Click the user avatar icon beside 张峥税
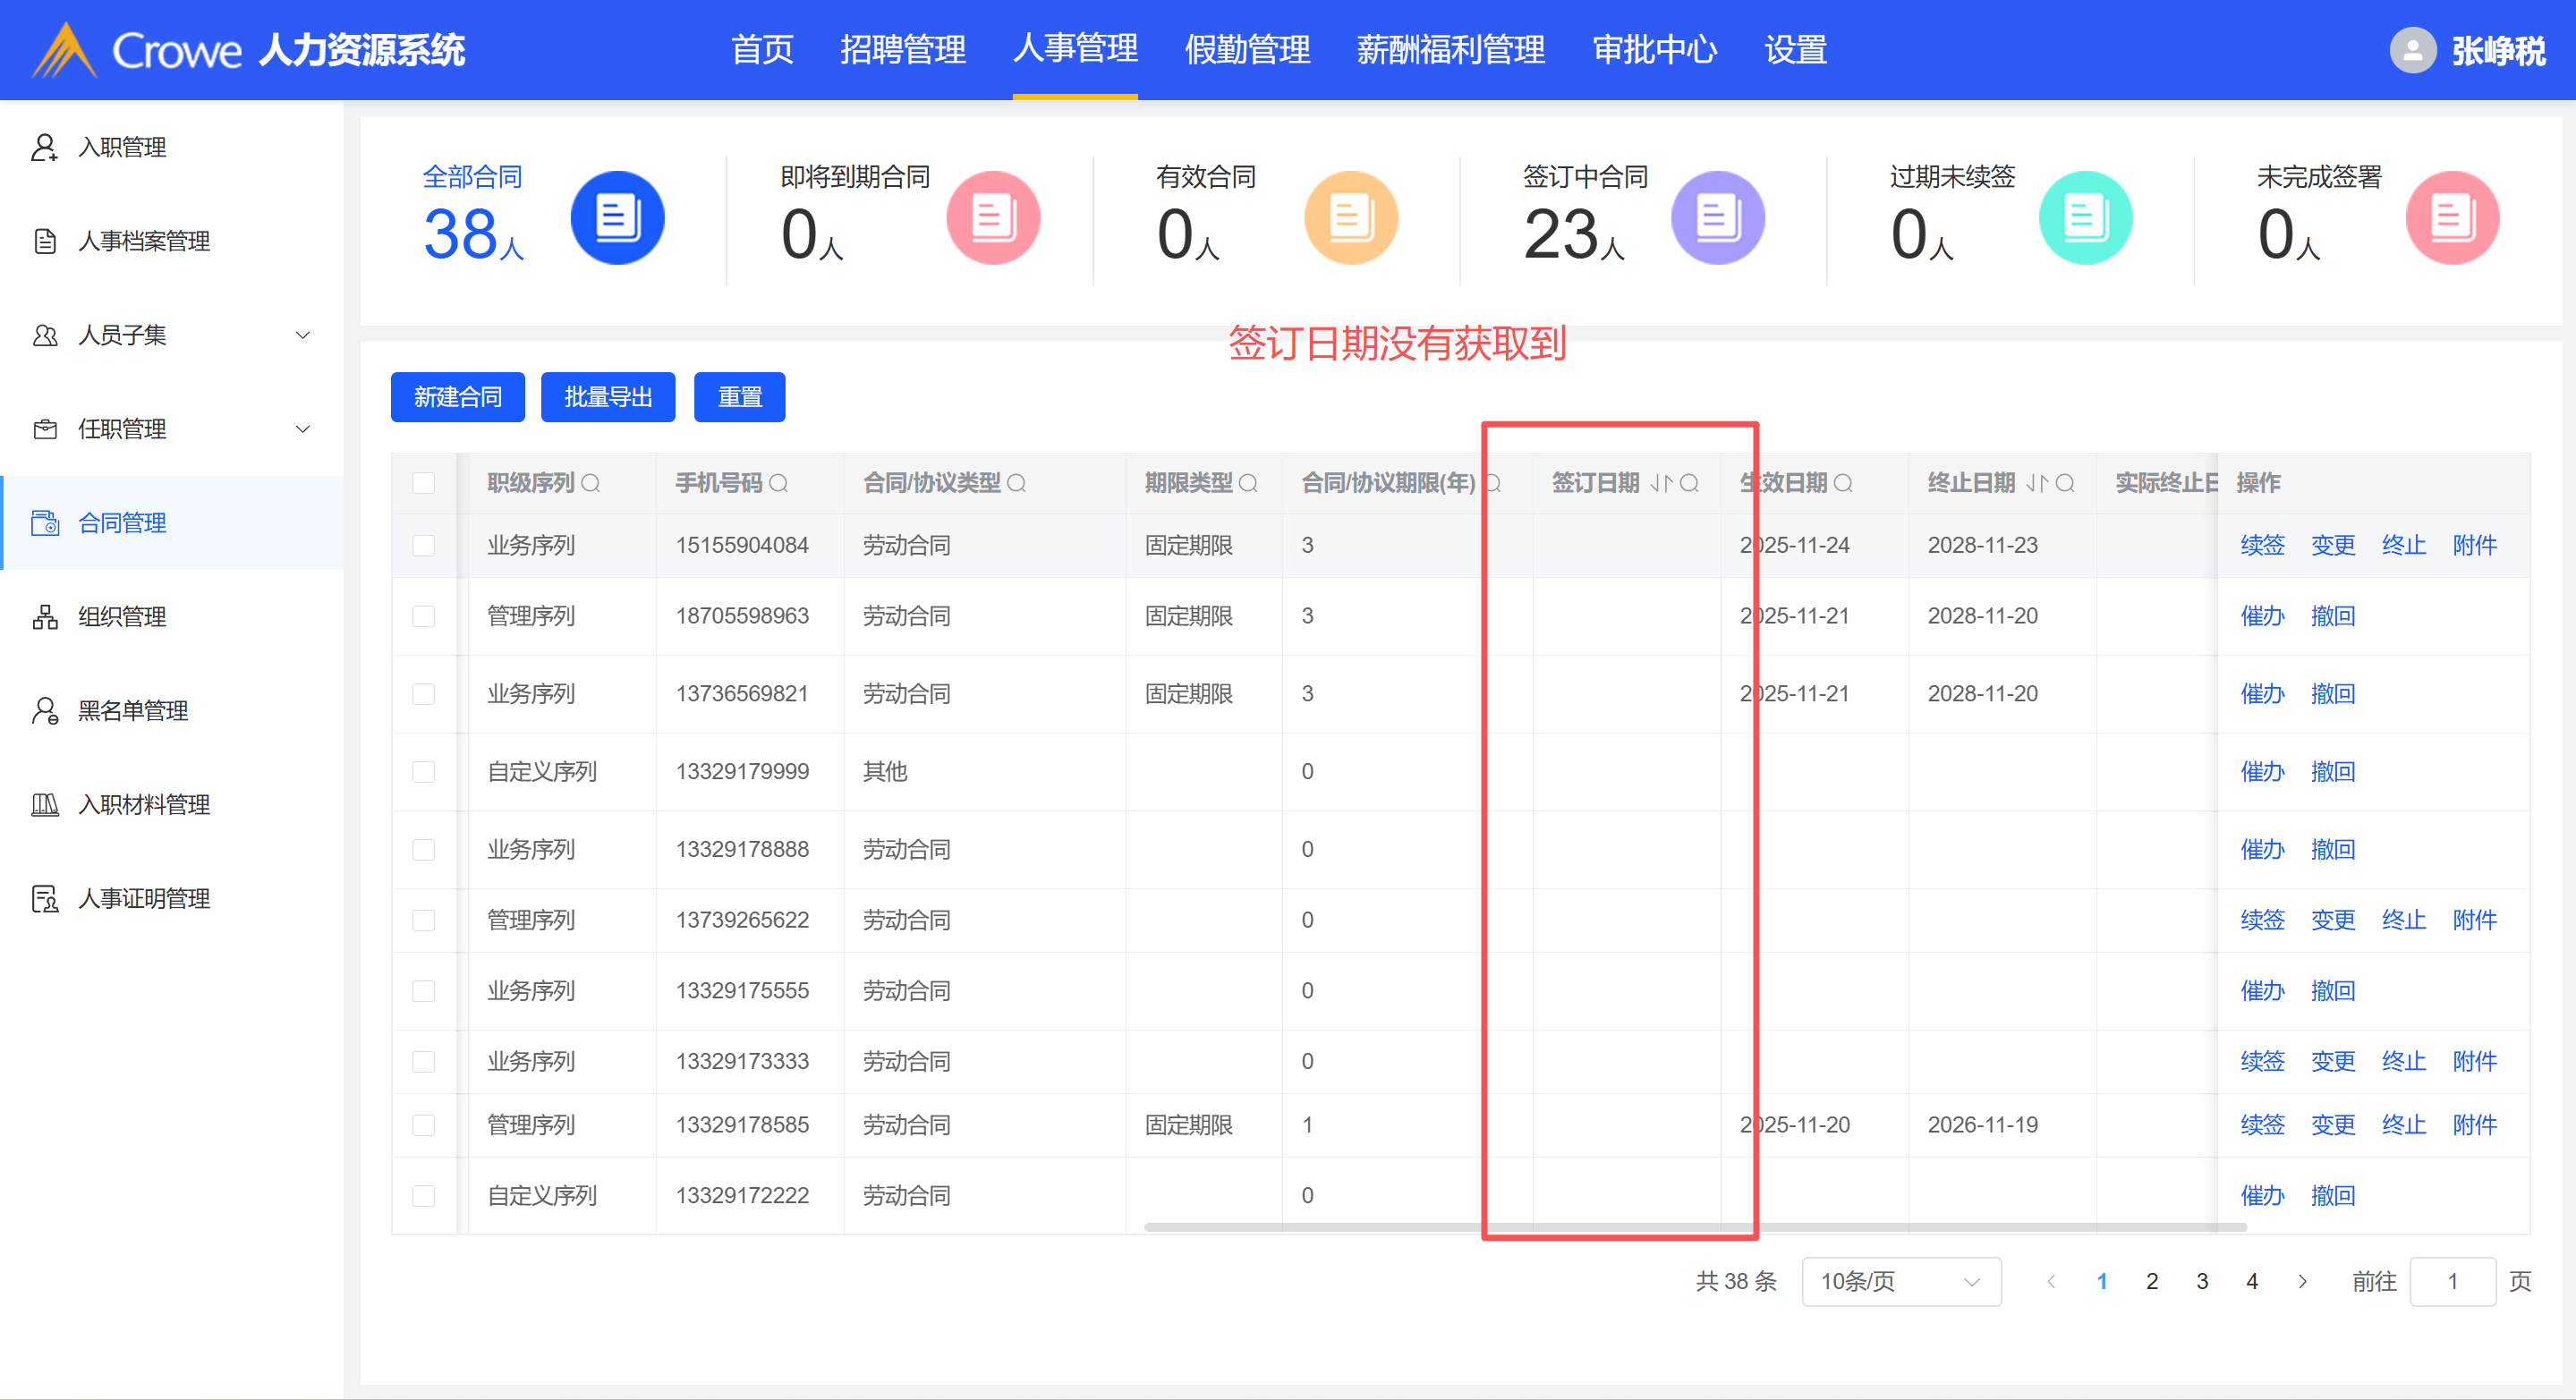The image size is (2576, 1400). [x=2412, y=50]
